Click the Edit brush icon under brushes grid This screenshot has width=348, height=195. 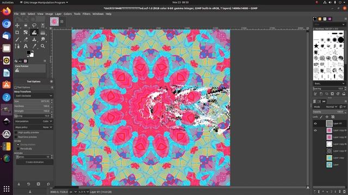(315, 94)
